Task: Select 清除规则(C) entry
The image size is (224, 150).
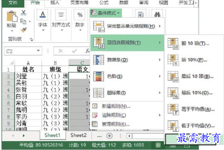Action: [127, 115]
